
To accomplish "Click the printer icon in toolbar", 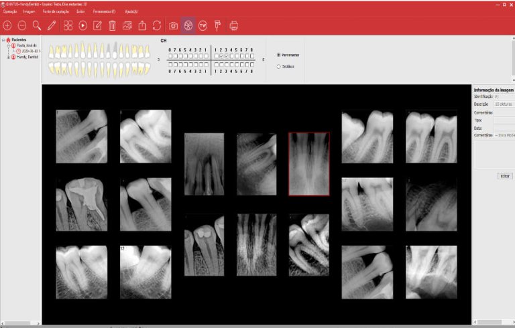I will click(x=234, y=25).
